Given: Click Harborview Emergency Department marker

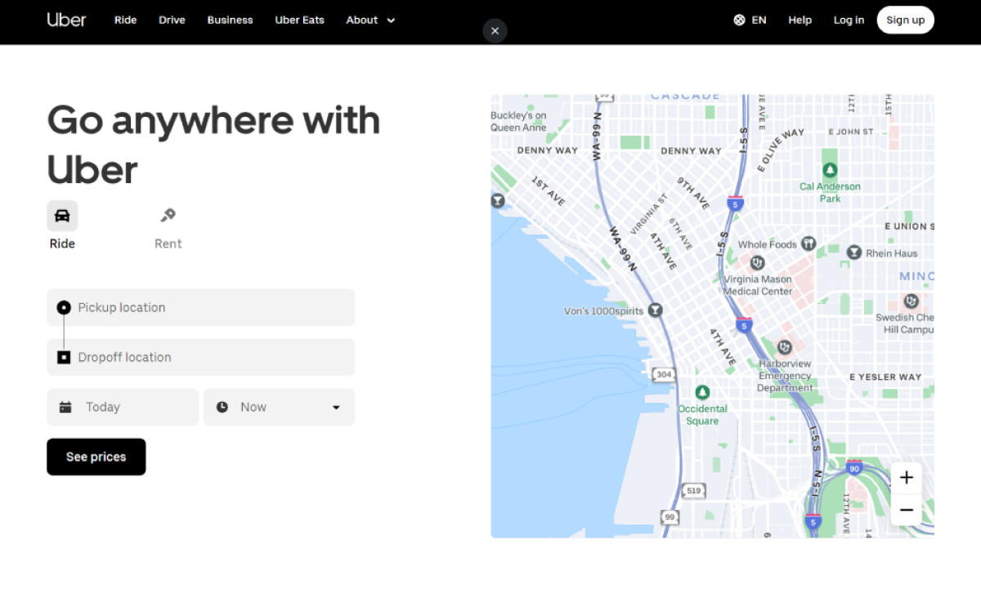Looking at the screenshot, I should tap(784, 347).
